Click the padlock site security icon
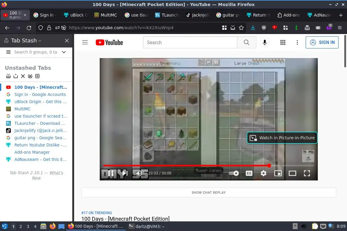347x231 pixels. [x=49, y=28]
